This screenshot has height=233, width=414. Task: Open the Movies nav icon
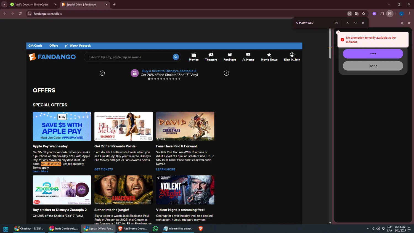coord(193,55)
